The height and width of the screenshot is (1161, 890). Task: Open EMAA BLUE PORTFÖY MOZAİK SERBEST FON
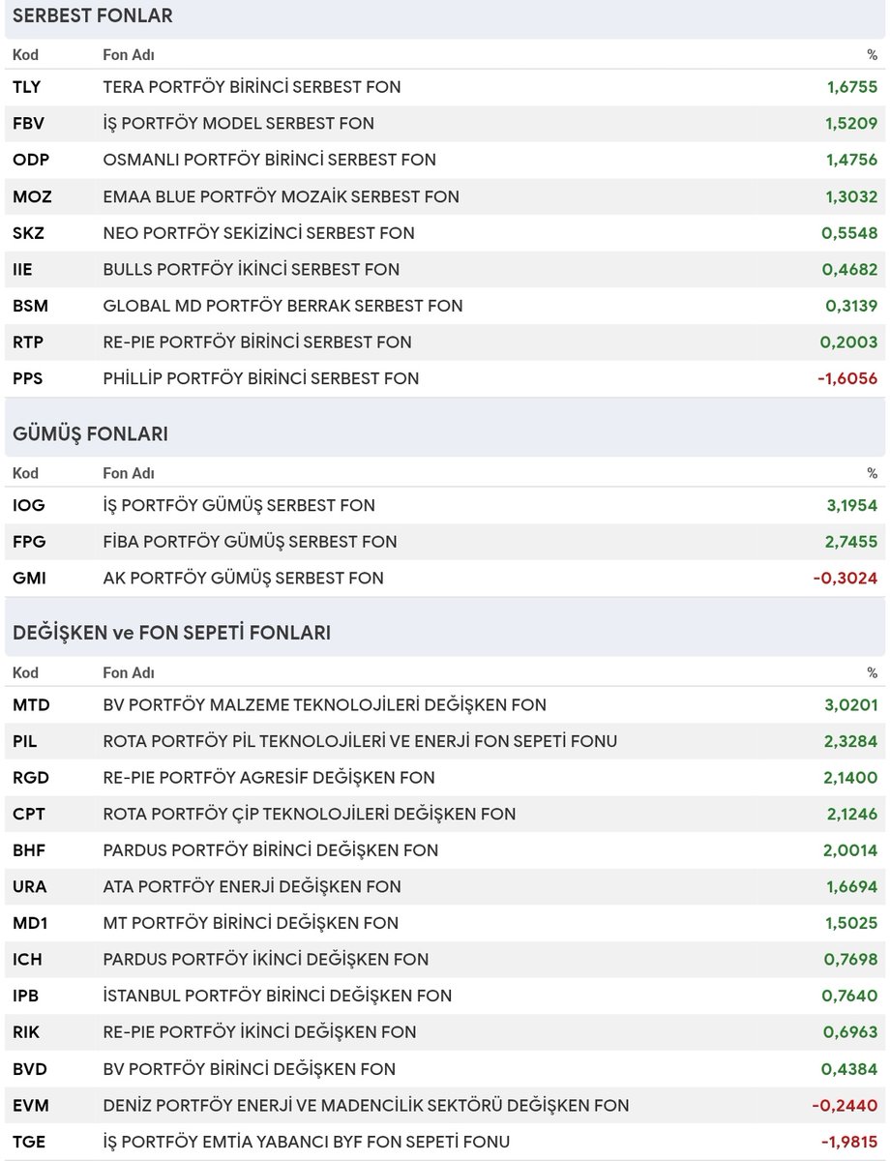(x=281, y=196)
